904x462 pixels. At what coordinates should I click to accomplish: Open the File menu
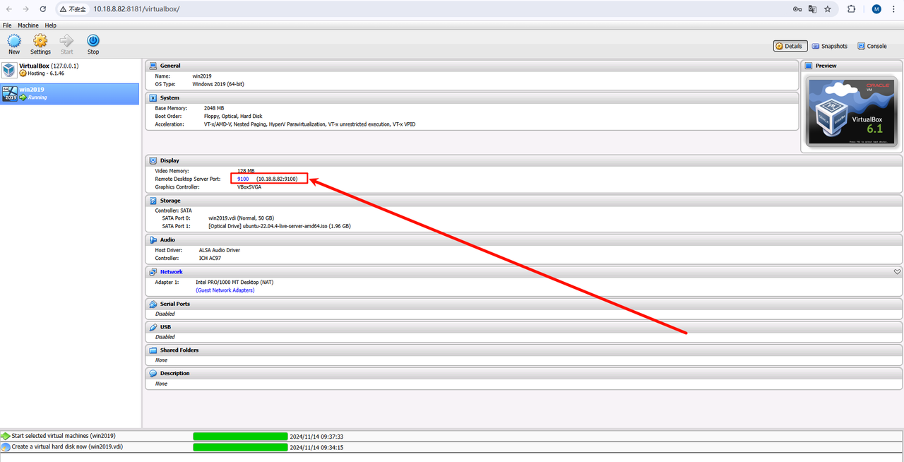point(7,25)
